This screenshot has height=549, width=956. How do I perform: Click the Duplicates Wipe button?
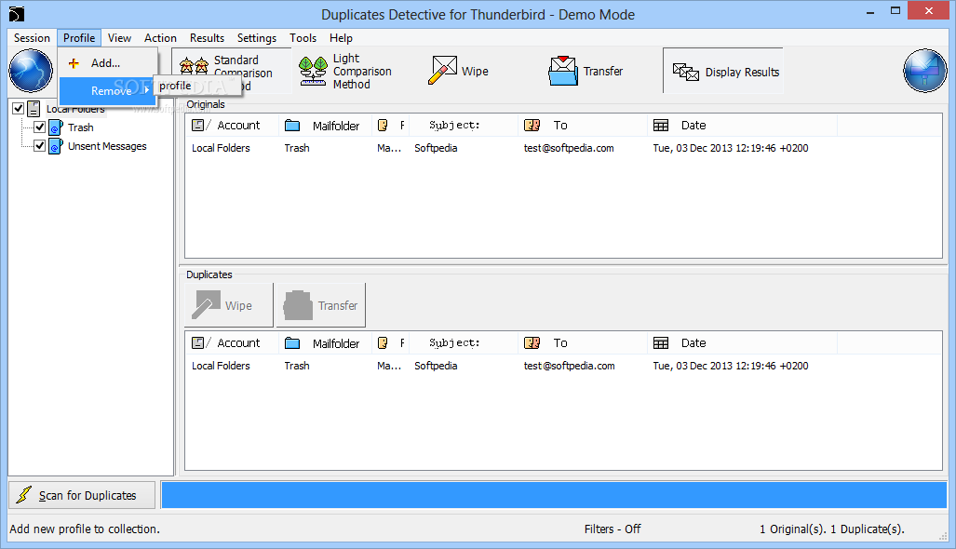(229, 305)
